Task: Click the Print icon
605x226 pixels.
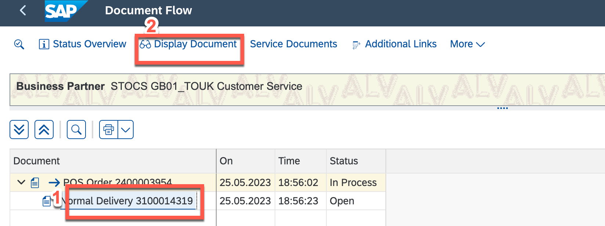Action: (x=109, y=130)
